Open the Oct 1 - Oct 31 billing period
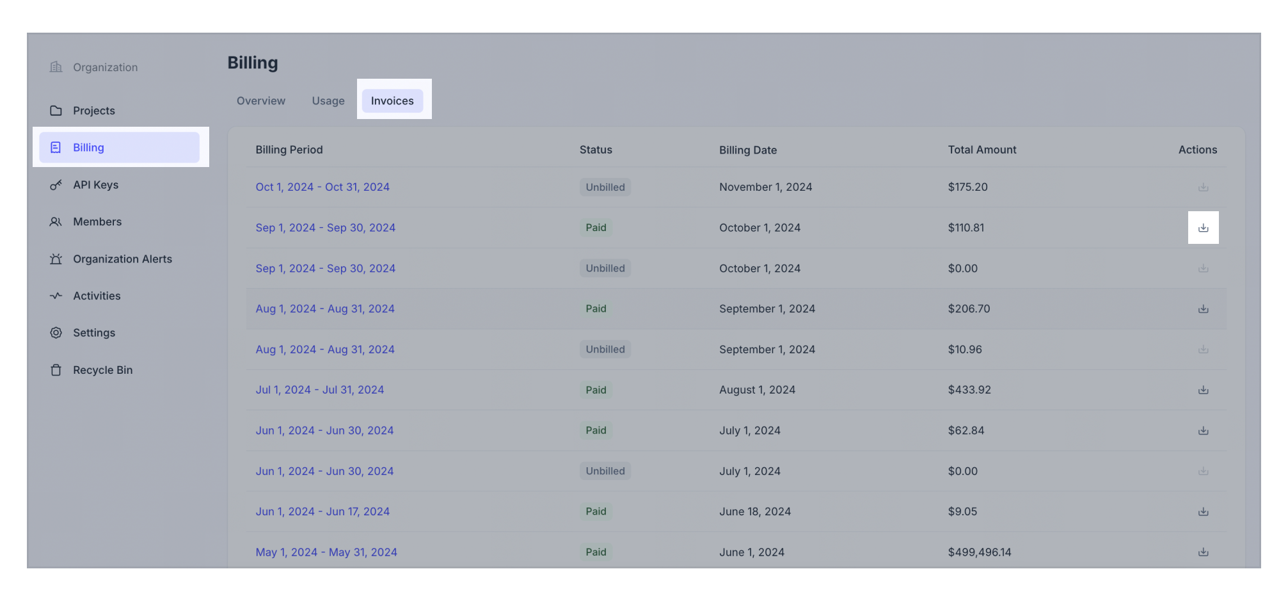Image resolution: width=1288 pixels, height=601 pixels. pyautogui.click(x=322, y=187)
